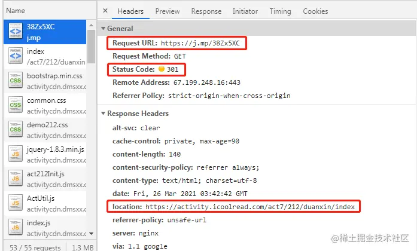Click the 1.3 MB transferred status text

point(83,247)
